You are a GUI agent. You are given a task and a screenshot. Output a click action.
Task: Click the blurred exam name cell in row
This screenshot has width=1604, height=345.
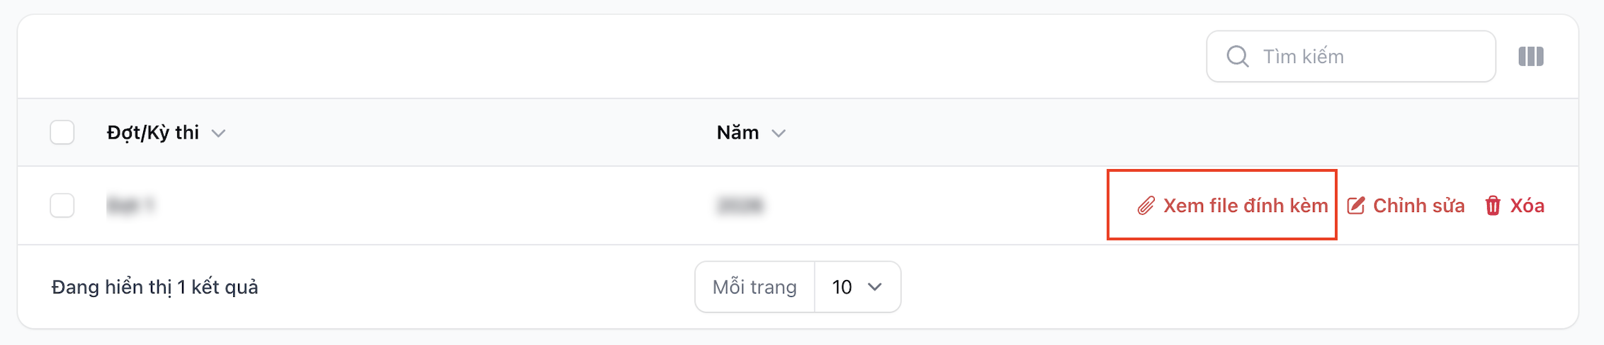point(130,206)
